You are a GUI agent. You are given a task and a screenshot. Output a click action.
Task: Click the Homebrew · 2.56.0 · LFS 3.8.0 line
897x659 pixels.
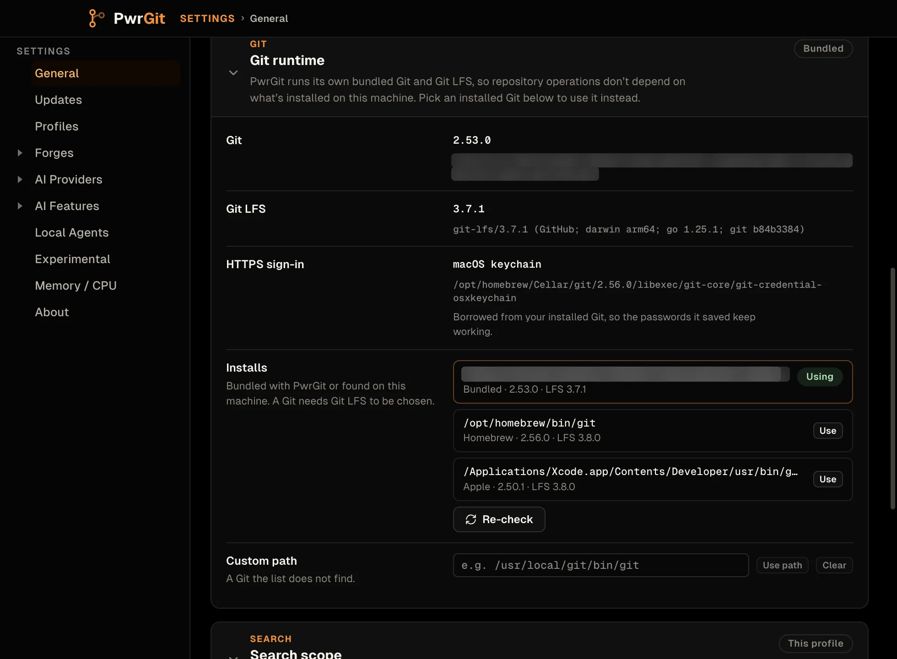pos(532,438)
